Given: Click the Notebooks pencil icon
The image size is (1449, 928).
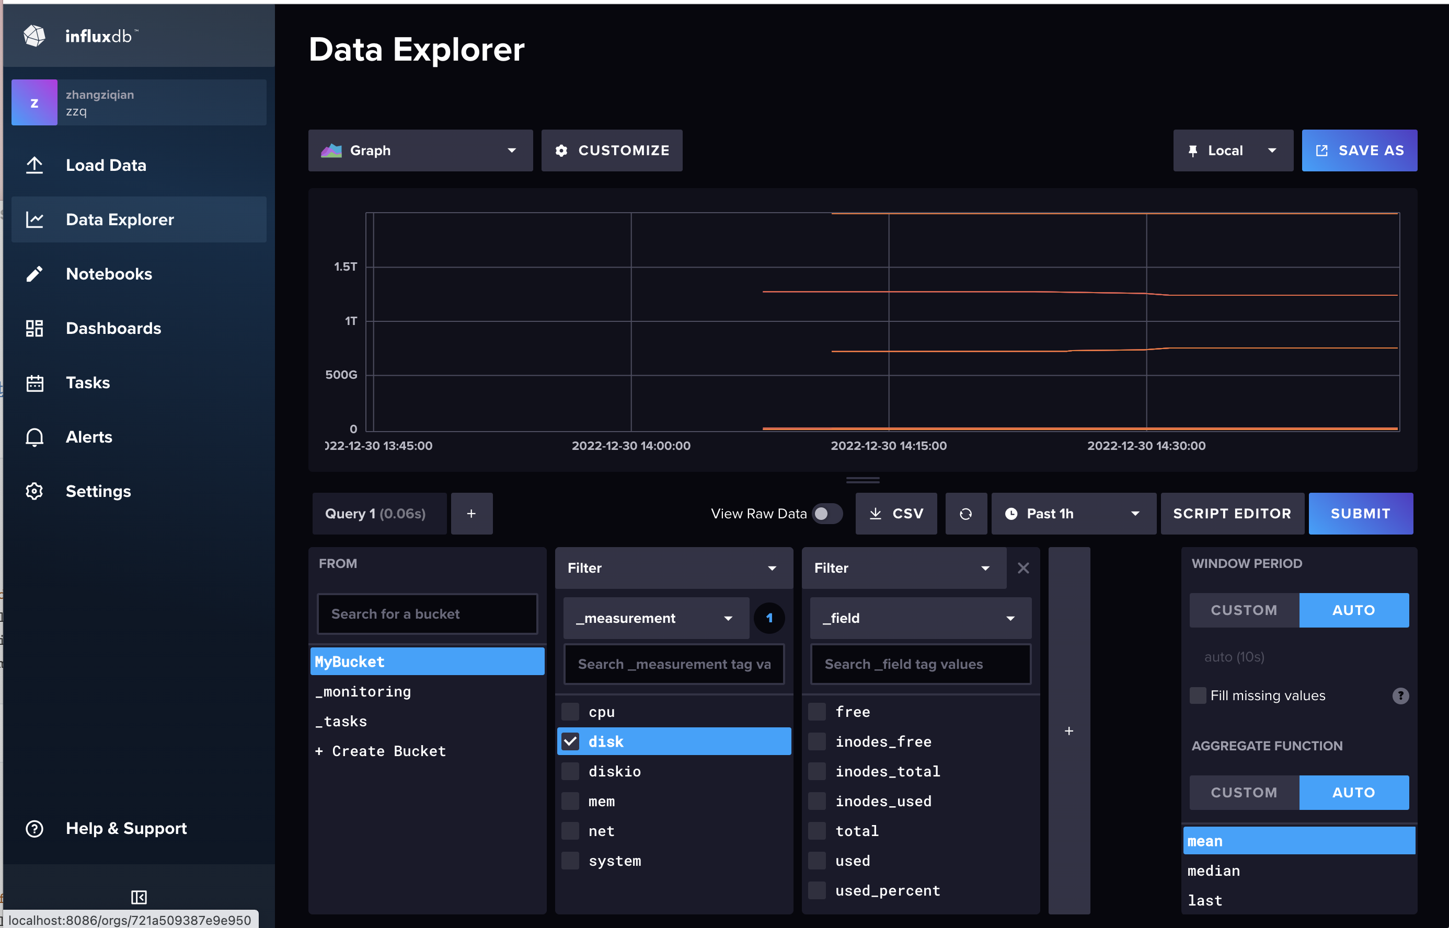Looking at the screenshot, I should click(x=34, y=274).
